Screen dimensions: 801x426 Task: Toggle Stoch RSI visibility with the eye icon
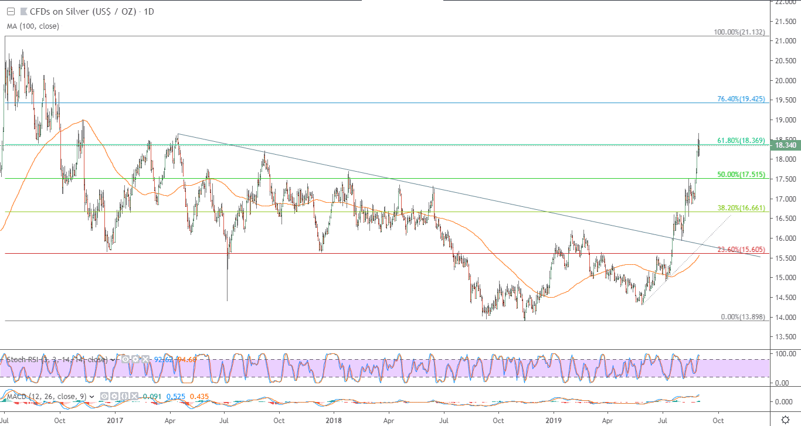click(126, 359)
